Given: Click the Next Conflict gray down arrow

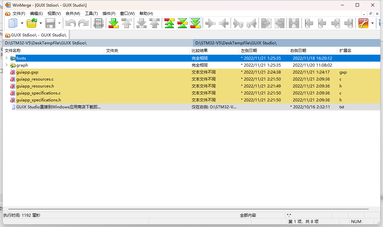Looking at the screenshot, I should [141, 23].
